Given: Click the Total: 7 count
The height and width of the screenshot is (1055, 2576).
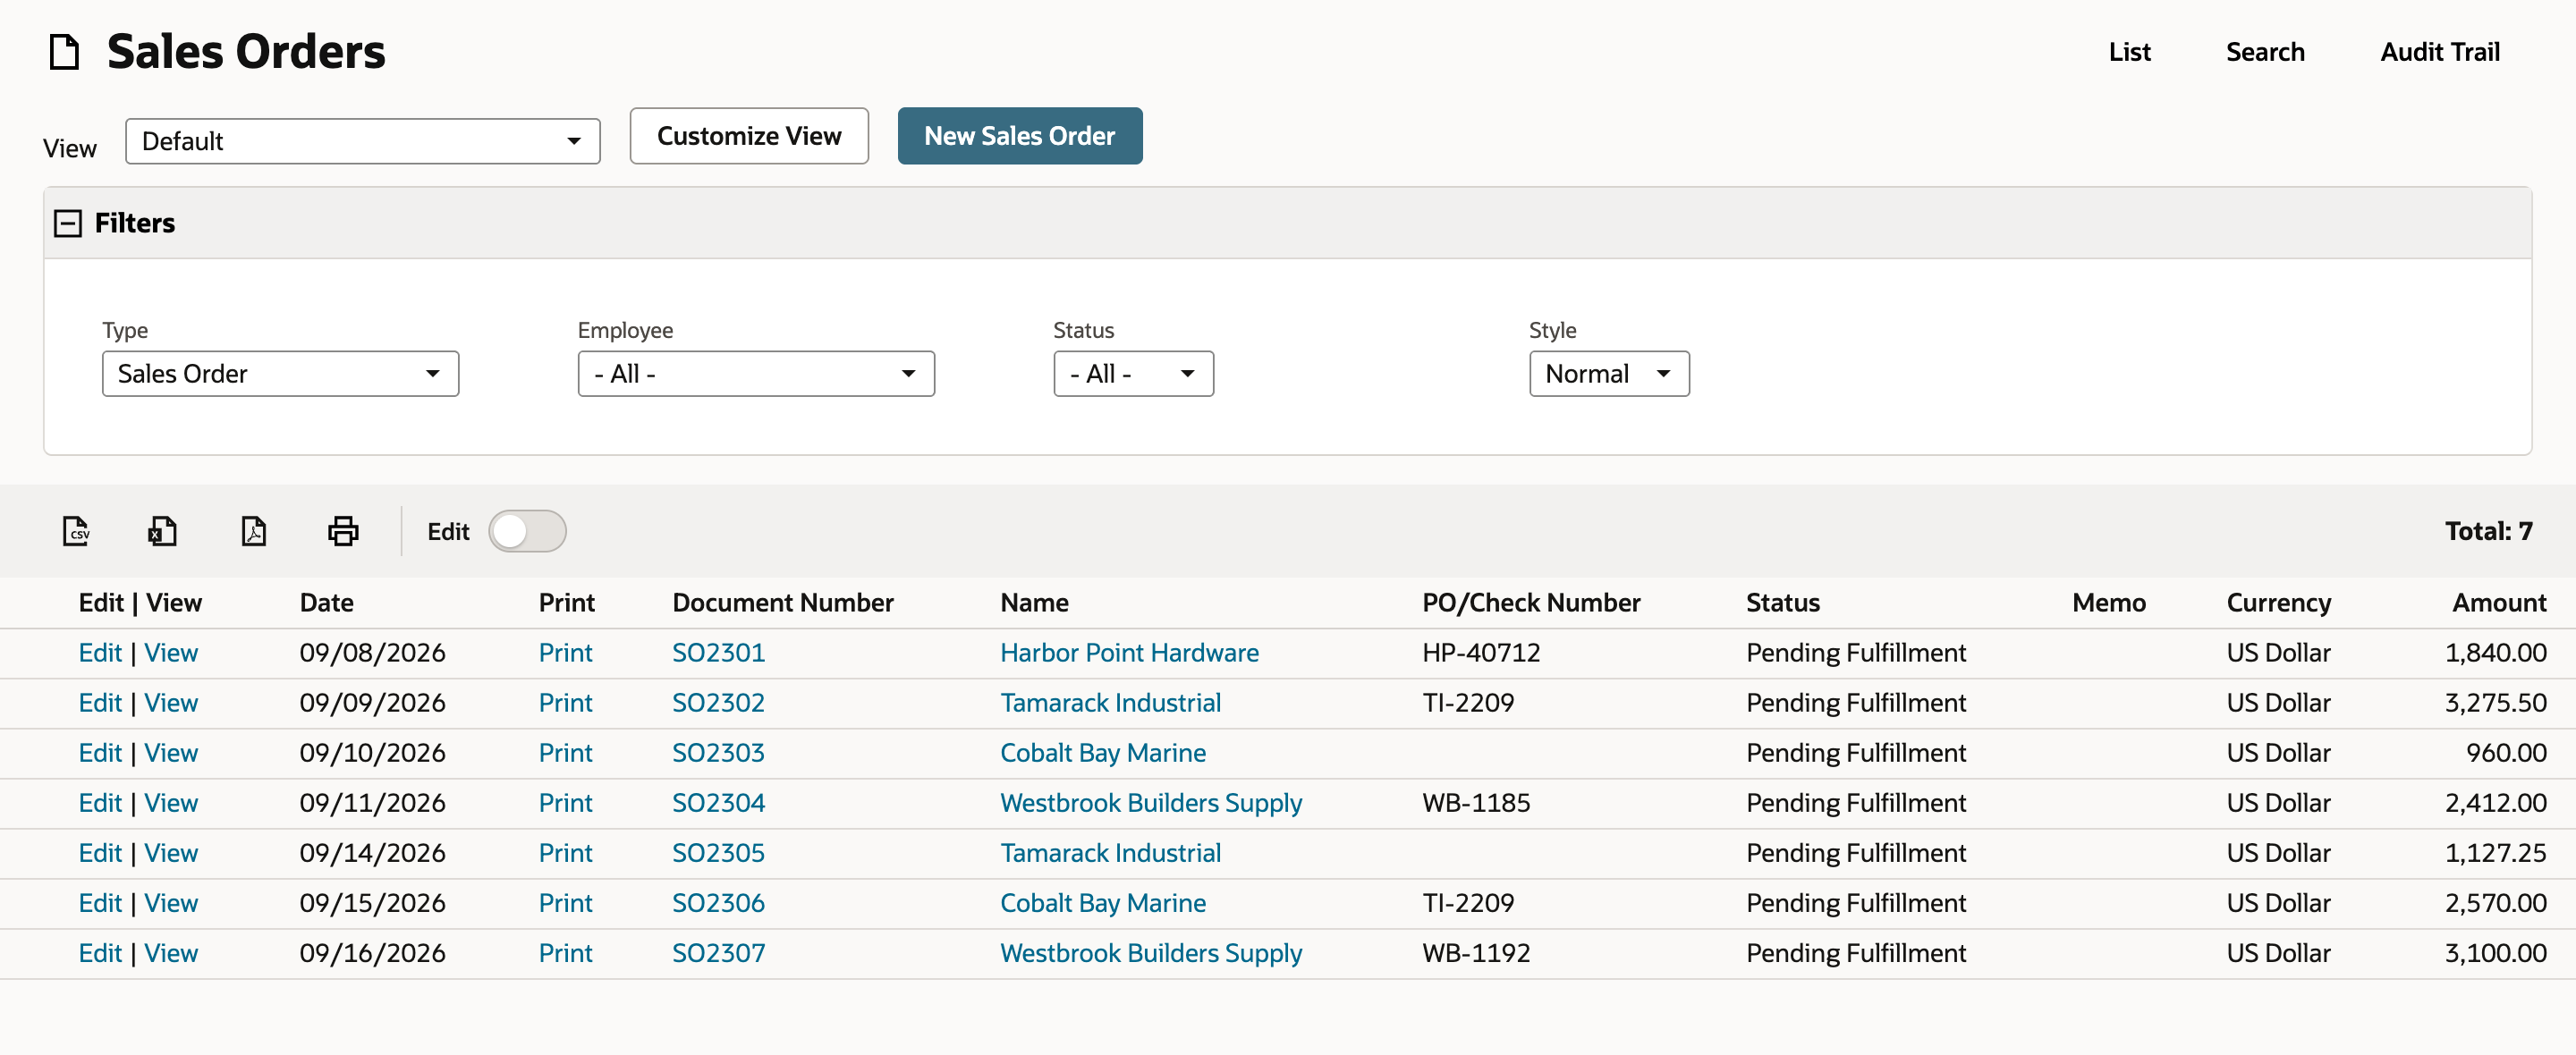Looking at the screenshot, I should (x=2488, y=531).
